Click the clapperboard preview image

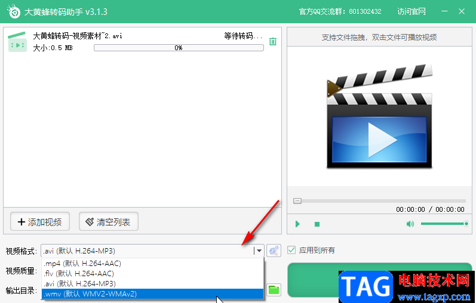[x=379, y=116]
